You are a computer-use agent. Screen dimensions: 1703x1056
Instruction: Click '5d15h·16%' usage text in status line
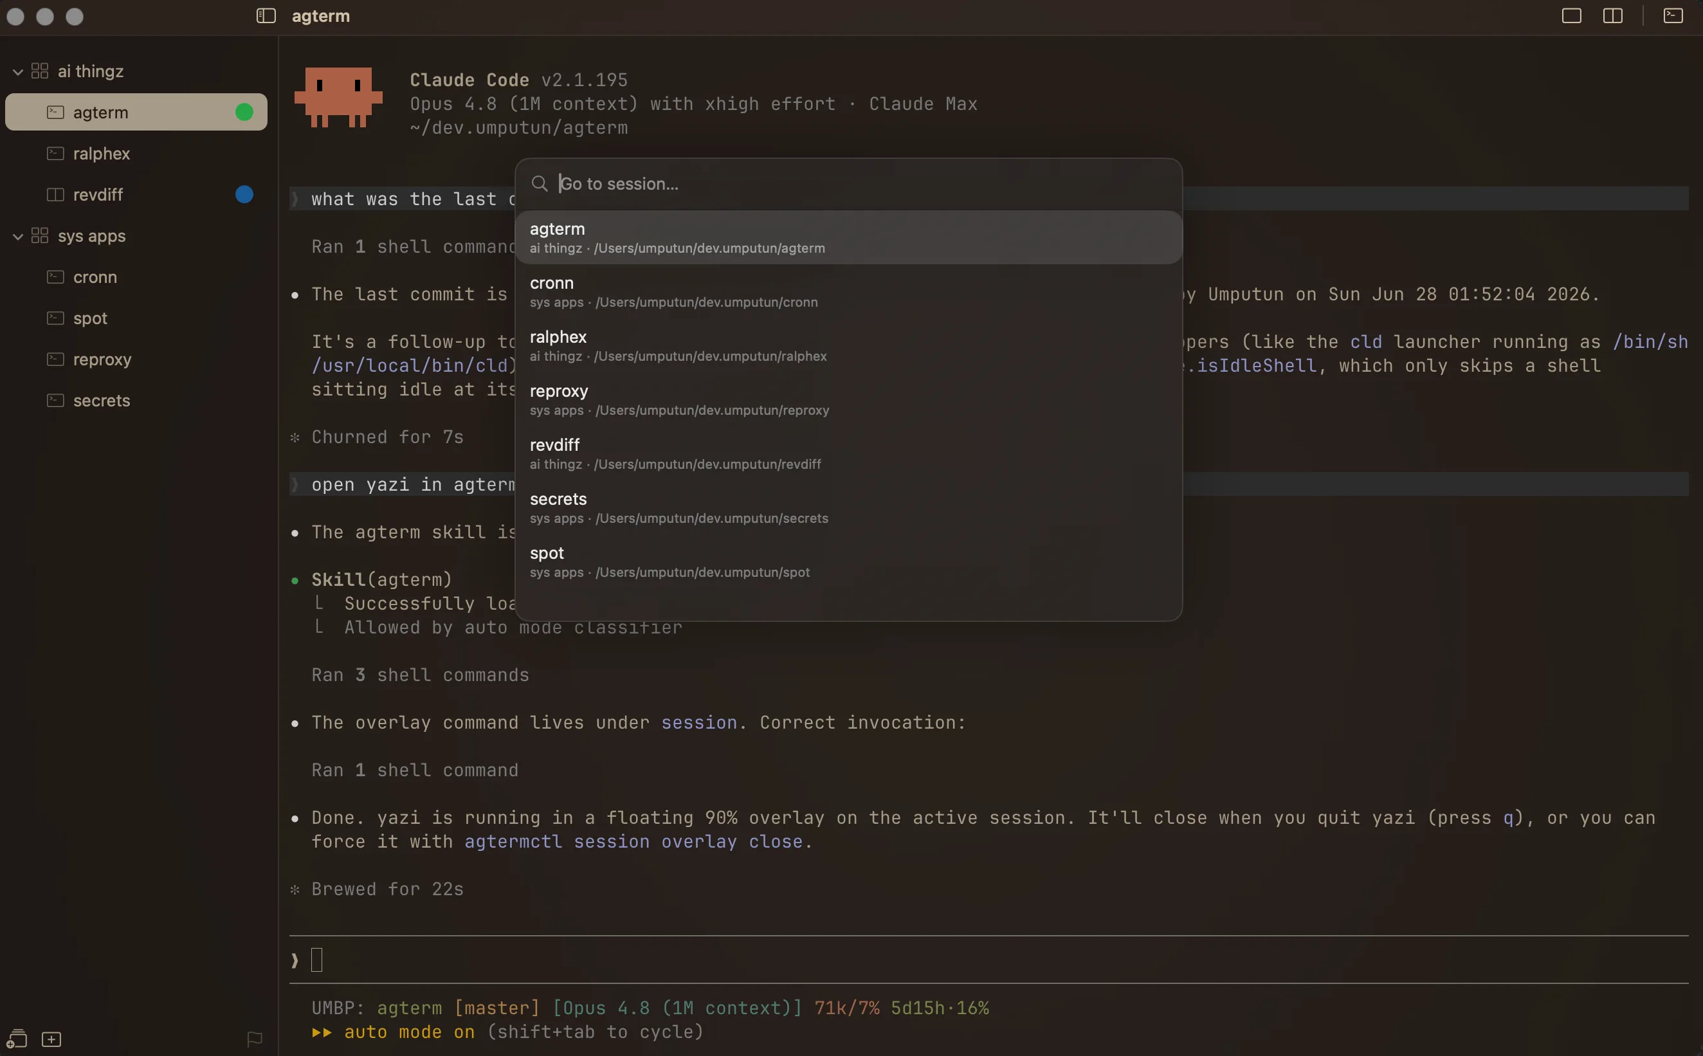coord(940,1007)
